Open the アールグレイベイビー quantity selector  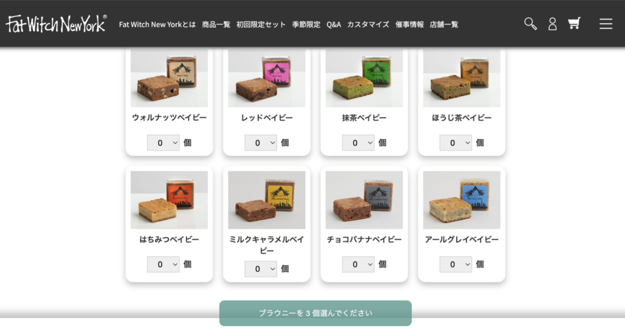(x=455, y=265)
